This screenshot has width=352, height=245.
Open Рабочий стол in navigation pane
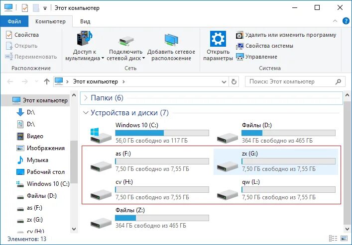[x=40, y=172]
